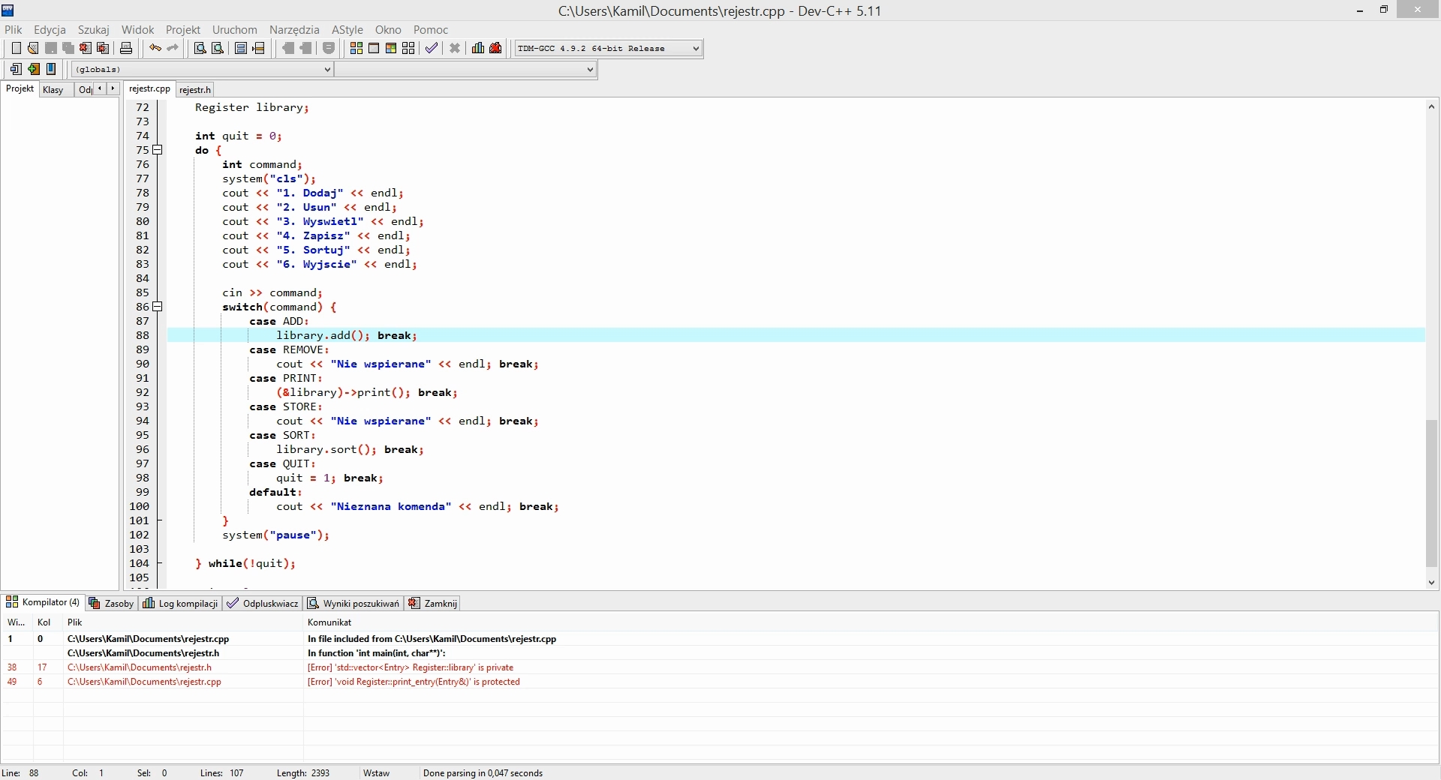Create a new source file
1441x780 pixels.
point(16,48)
